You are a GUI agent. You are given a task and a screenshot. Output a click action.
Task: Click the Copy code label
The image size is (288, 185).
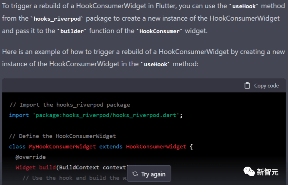266,86
